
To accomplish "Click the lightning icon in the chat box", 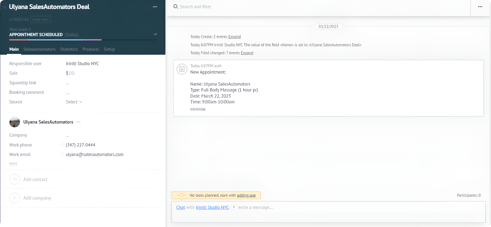I will [x=234, y=207].
